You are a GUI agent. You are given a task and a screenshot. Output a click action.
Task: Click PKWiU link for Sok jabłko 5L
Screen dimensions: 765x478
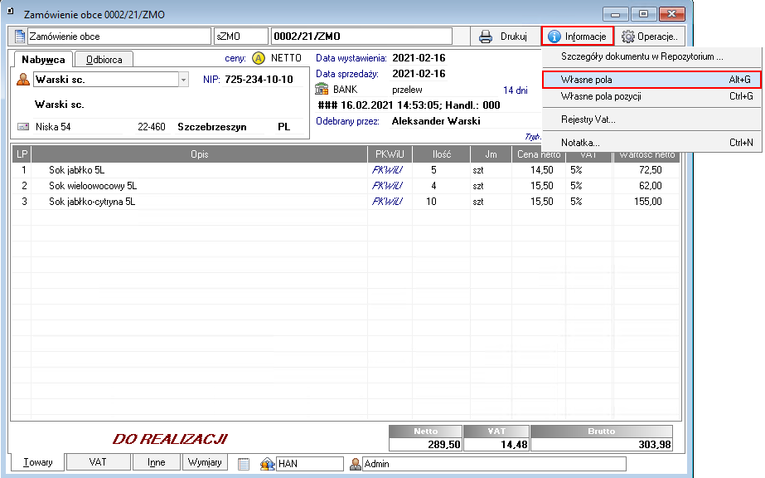point(388,169)
